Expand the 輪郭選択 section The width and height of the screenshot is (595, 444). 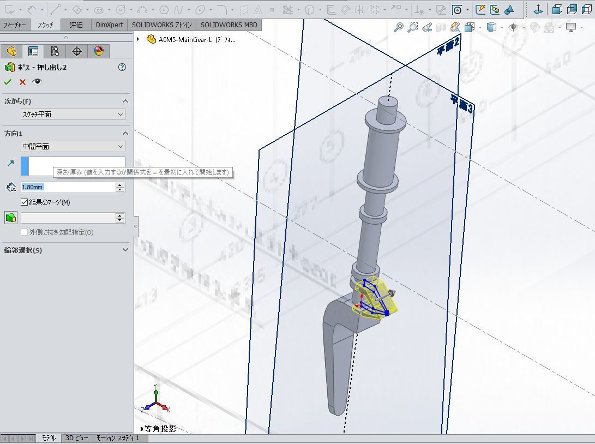point(125,250)
